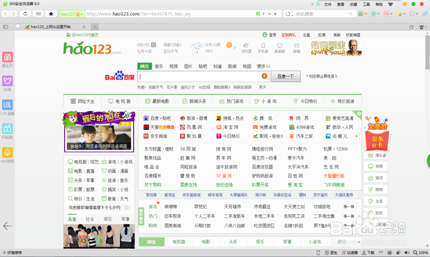Select the 音乐 Baidu search tab

pos(159,66)
